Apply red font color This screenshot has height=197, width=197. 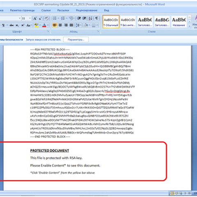click(x=44, y=25)
